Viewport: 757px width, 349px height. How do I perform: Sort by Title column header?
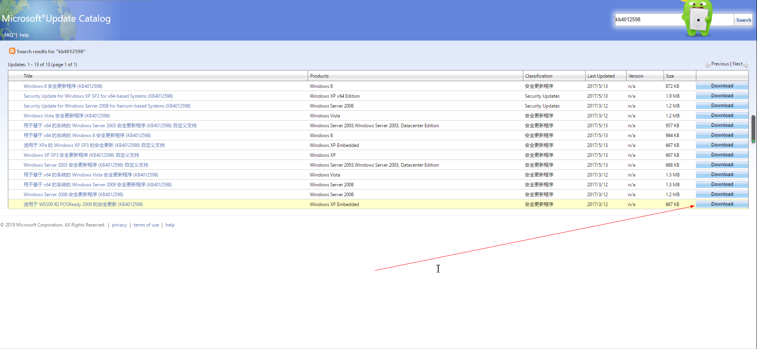coord(28,76)
